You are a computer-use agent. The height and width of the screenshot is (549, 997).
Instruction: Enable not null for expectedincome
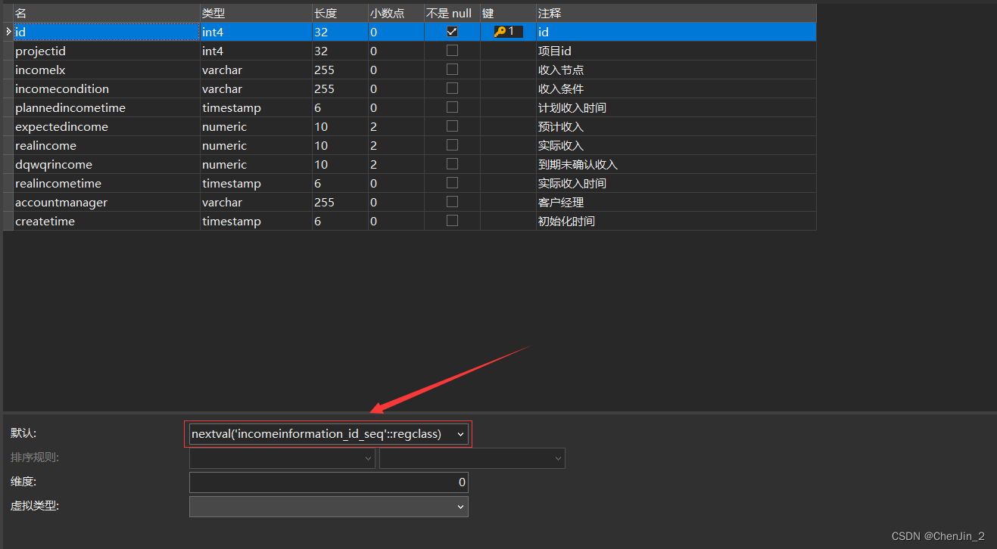(452, 126)
